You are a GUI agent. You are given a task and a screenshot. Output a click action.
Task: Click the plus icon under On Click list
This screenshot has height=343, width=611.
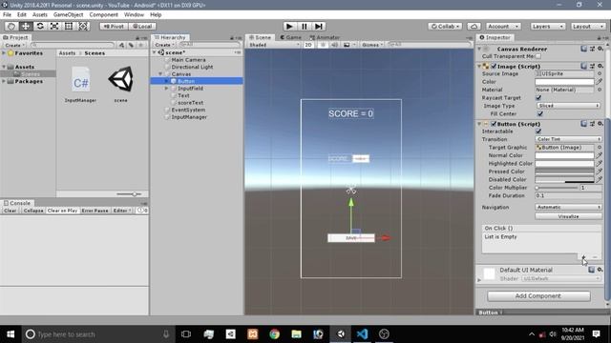[583, 257]
